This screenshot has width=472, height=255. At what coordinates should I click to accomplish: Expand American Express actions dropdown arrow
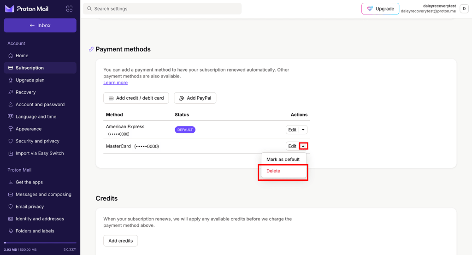coord(303,130)
